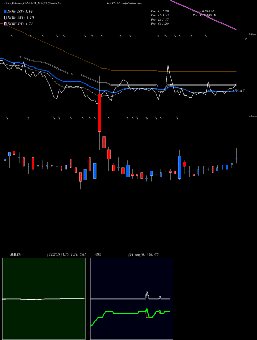Click the tall red candlestick in price chart
257x340 pixels.
pyautogui.click(x=99, y=113)
